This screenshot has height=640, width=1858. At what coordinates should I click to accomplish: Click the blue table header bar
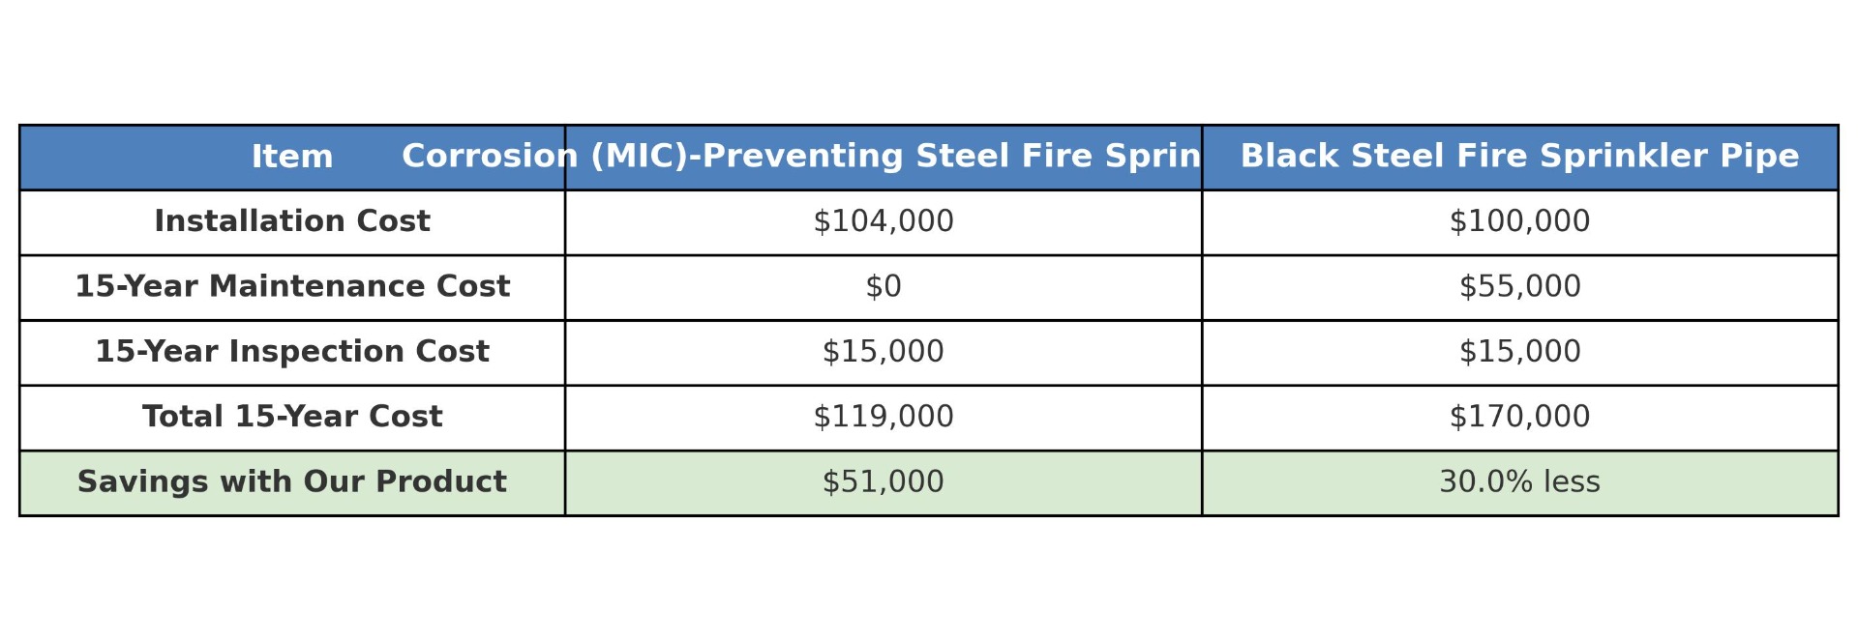pyautogui.click(x=929, y=158)
